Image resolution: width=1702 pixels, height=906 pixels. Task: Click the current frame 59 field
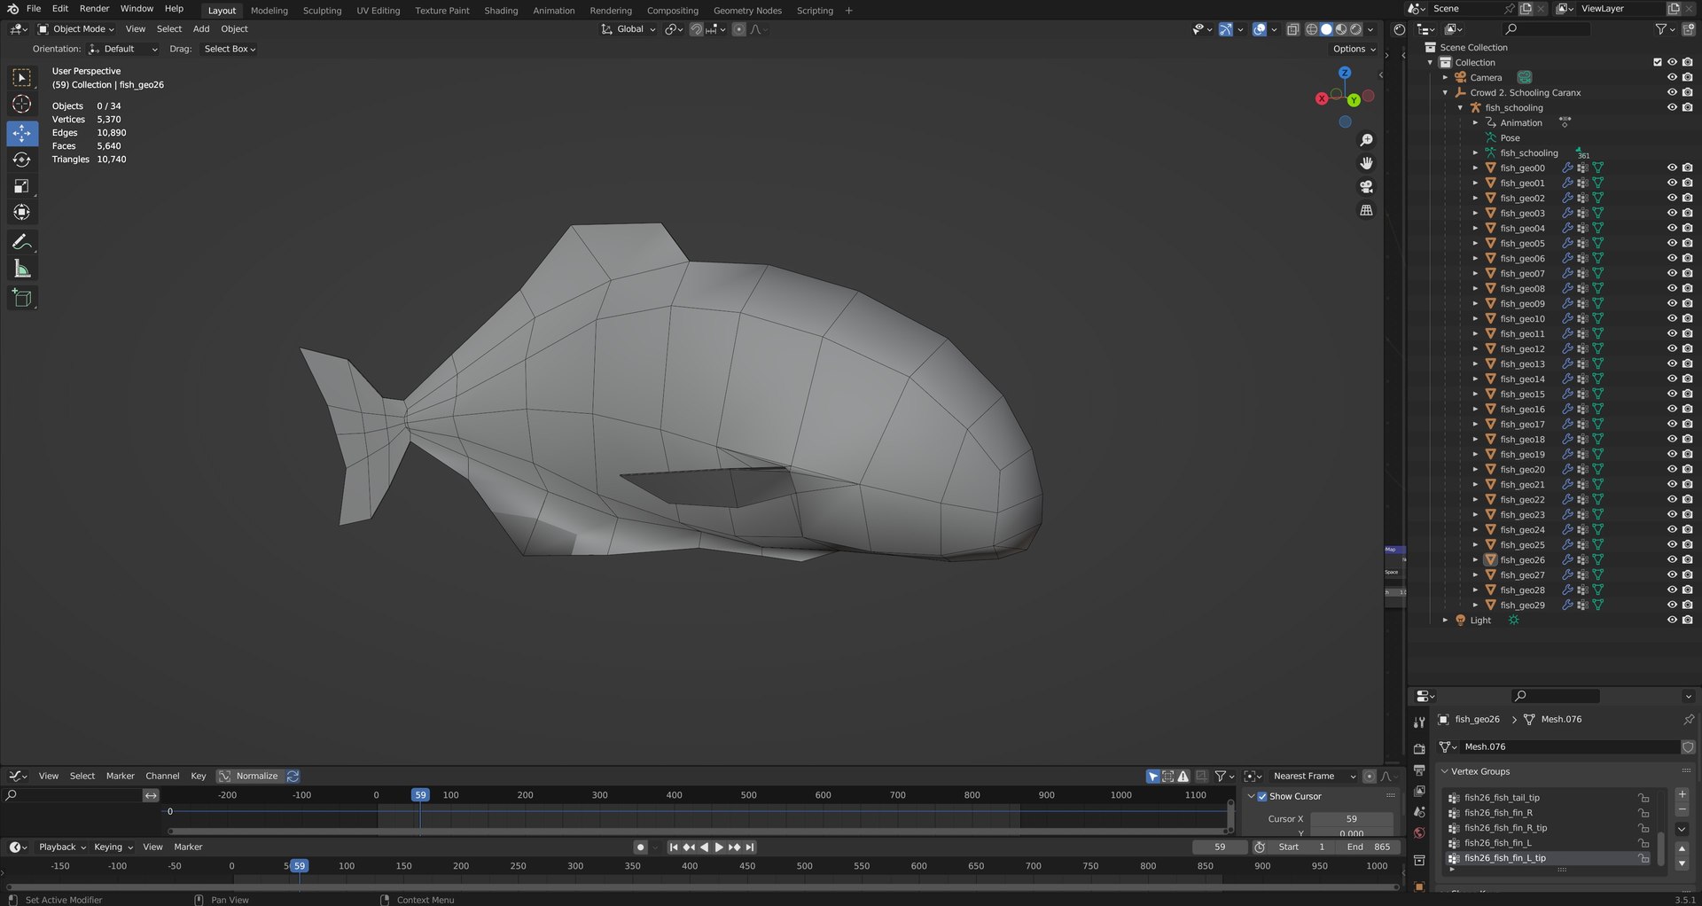coord(1220,847)
